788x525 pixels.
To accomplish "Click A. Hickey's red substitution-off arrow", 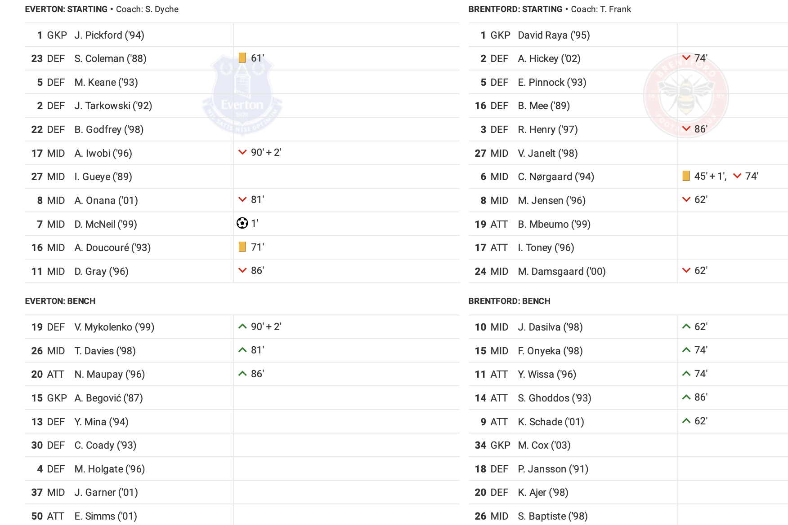I will (686, 57).
